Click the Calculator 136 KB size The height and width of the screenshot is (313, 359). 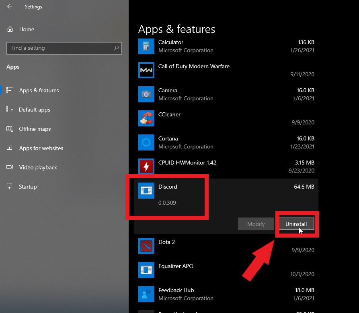tap(306, 42)
